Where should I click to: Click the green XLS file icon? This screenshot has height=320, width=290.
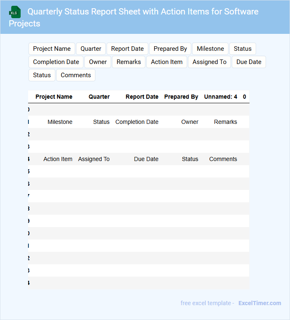point(15,12)
